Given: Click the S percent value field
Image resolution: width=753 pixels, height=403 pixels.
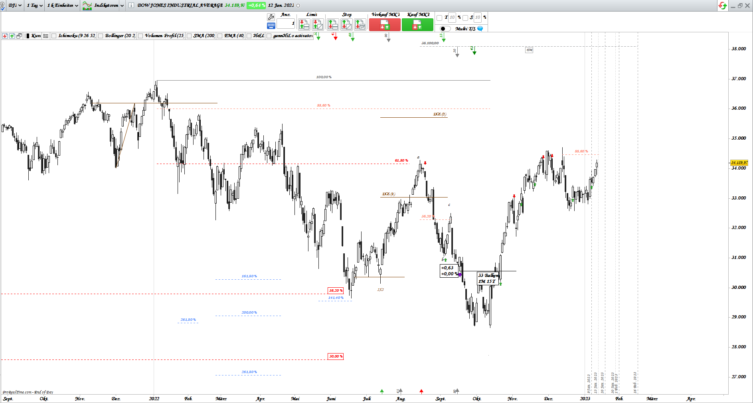Looking at the screenshot, I should pos(478,18).
